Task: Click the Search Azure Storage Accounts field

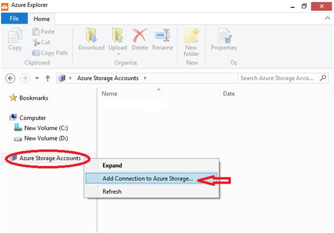Action: 283,78
